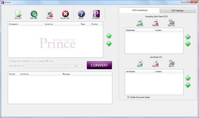Click the Stylesheets column header
The image size is (199, 118).
tap(140, 30)
